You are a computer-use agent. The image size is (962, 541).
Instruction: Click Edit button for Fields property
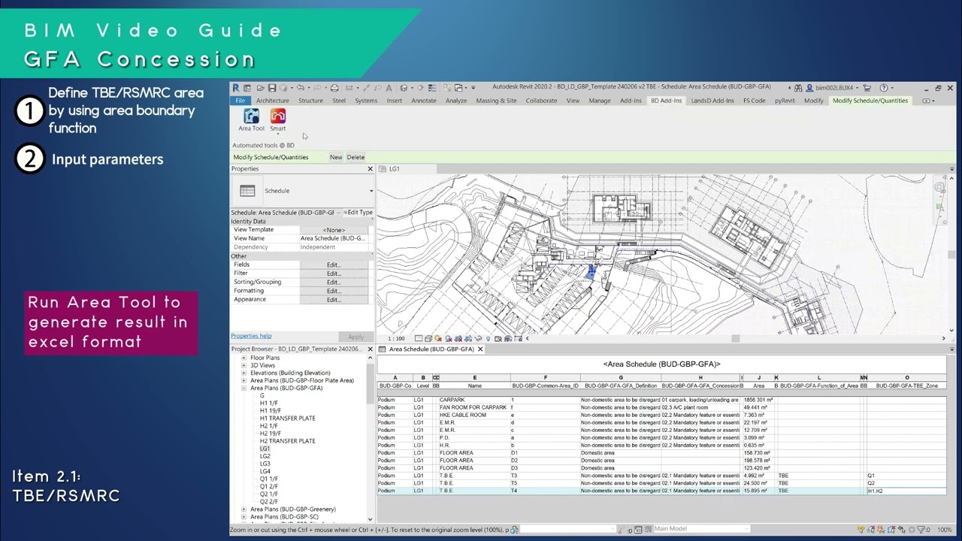coord(334,264)
